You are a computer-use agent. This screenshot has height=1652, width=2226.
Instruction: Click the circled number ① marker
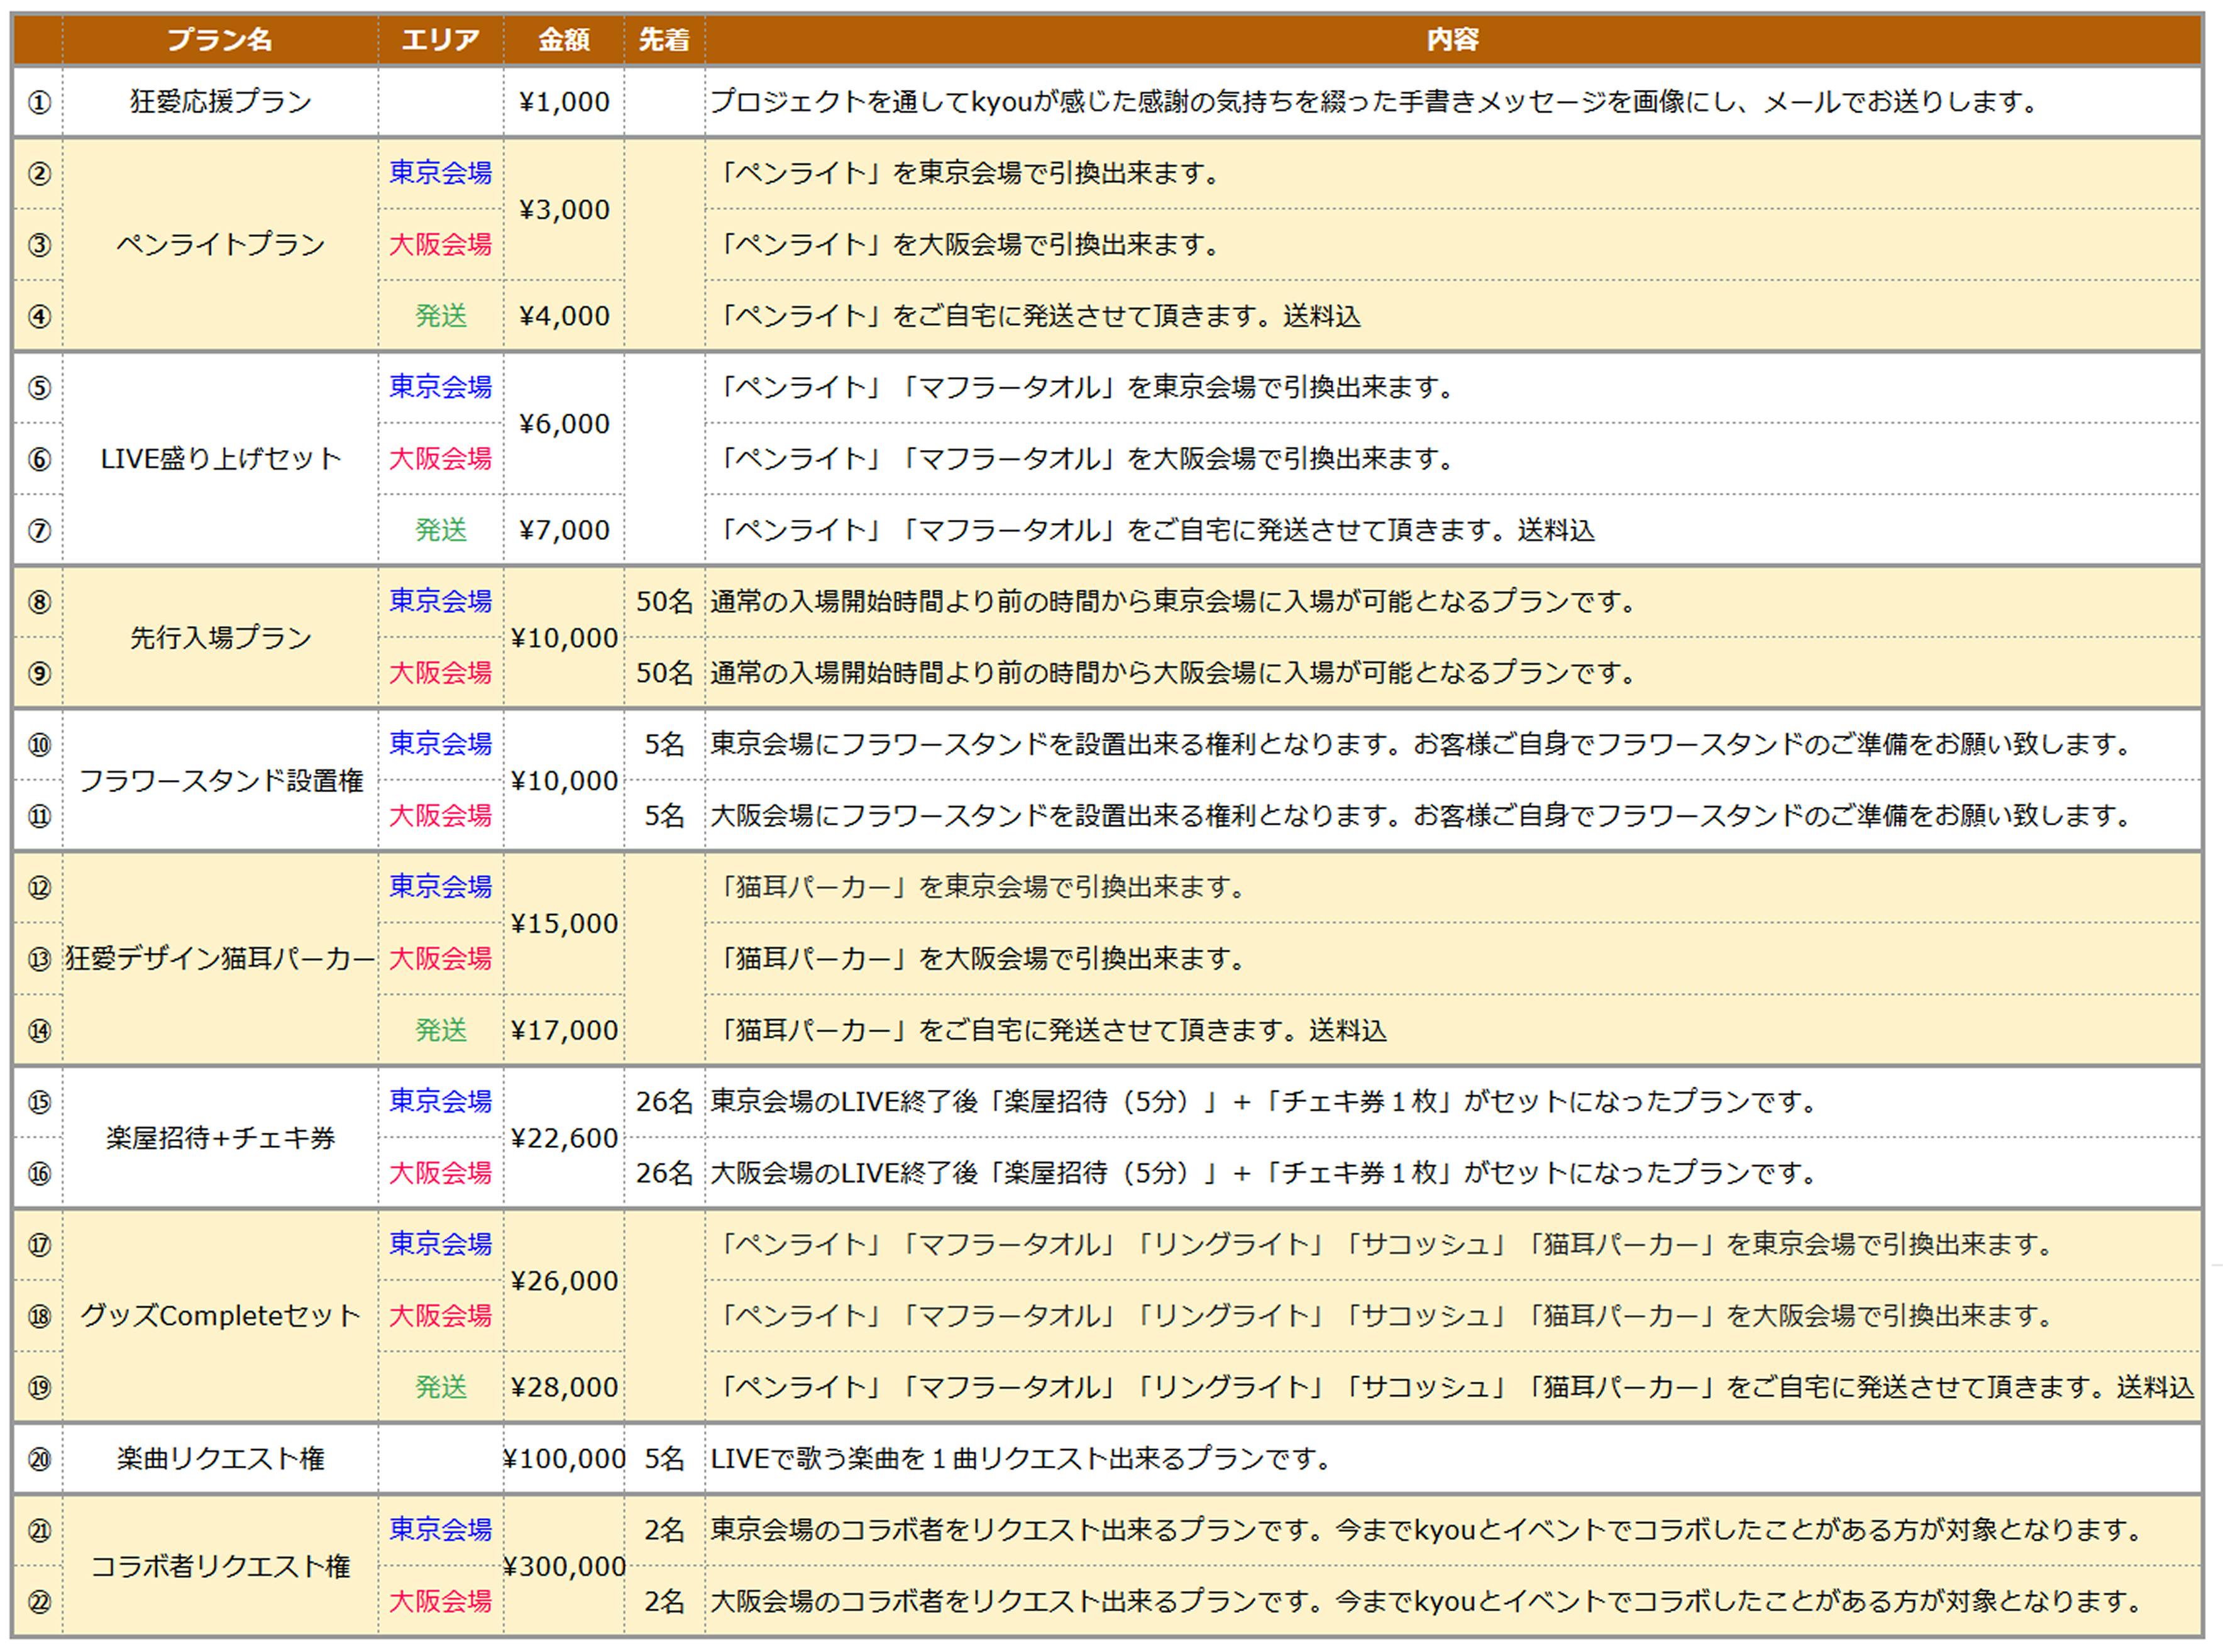(x=39, y=102)
